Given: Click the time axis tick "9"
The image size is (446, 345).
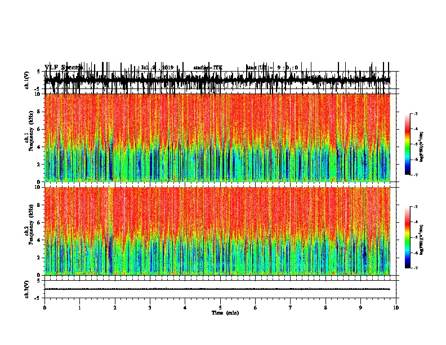Looking at the screenshot, I should point(360,308).
